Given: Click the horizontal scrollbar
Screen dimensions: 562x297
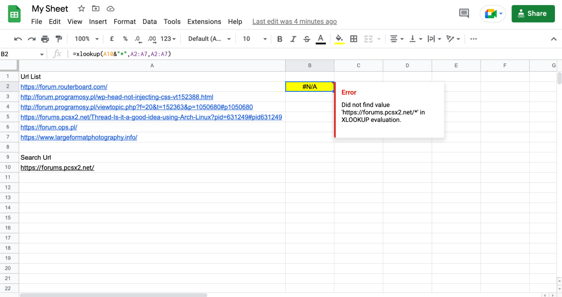Looking at the screenshot, I should 113,295.
